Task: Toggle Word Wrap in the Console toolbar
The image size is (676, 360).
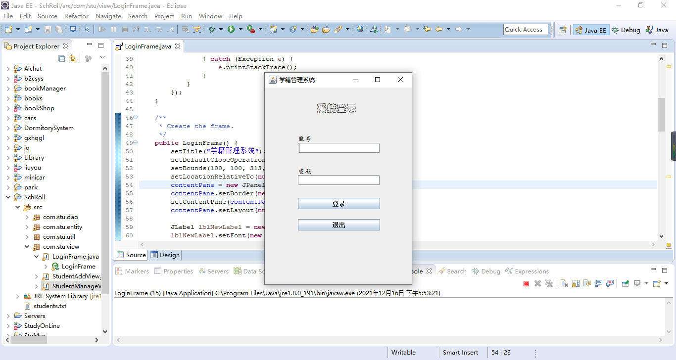Action: [587, 283]
